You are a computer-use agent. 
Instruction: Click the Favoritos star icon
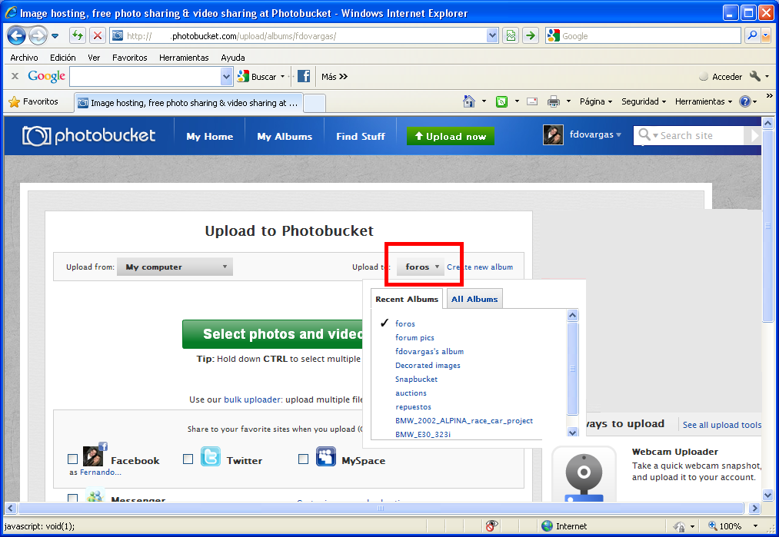(x=15, y=101)
